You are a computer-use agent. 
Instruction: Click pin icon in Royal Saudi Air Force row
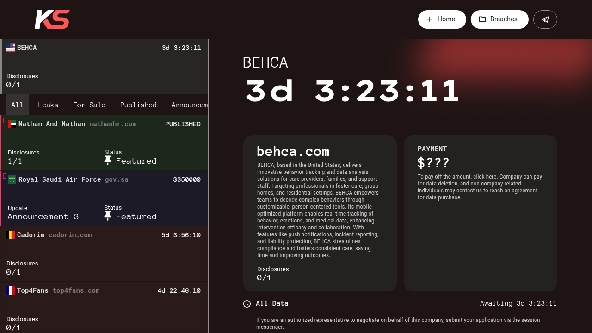[108, 216]
